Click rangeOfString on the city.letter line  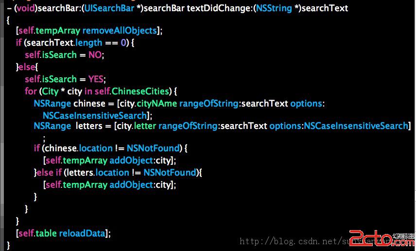(189, 126)
